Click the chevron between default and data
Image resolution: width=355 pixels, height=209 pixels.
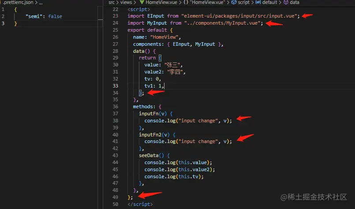(x=280, y=2)
